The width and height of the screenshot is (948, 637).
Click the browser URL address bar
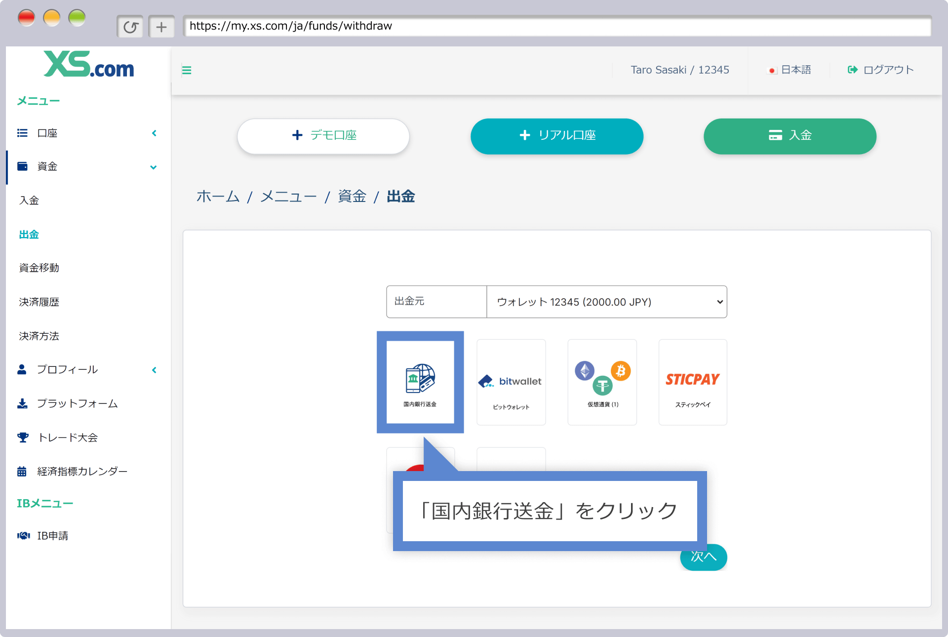tap(557, 26)
